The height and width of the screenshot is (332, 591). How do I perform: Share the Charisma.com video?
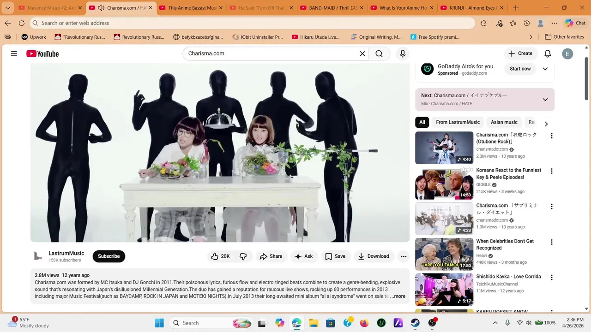pos(271,256)
